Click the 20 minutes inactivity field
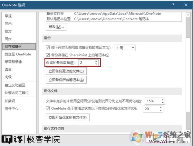193x146 pixels. coord(151,109)
